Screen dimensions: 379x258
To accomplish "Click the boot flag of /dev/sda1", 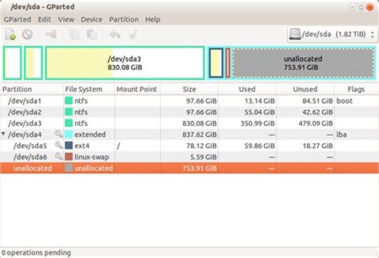I will (x=344, y=101).
